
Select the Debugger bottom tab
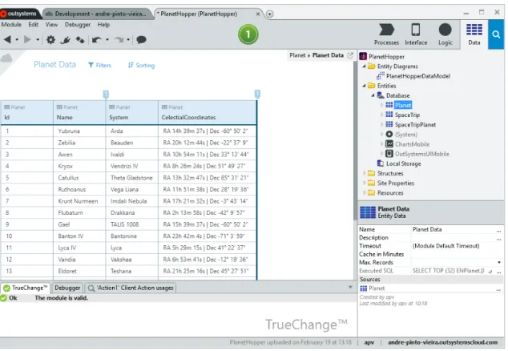(x=67, y=288)
